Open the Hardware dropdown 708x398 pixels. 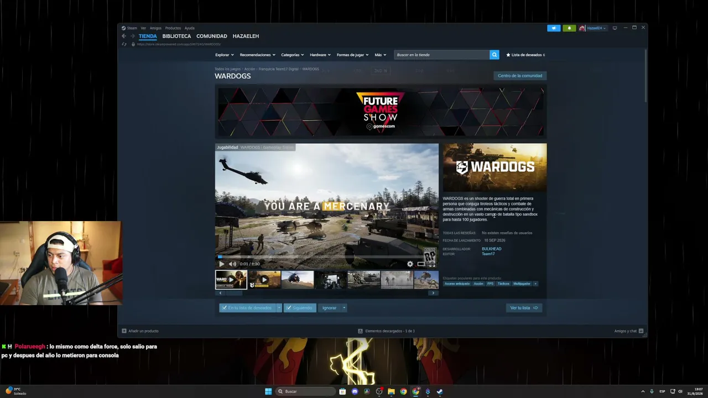(320, 55)
